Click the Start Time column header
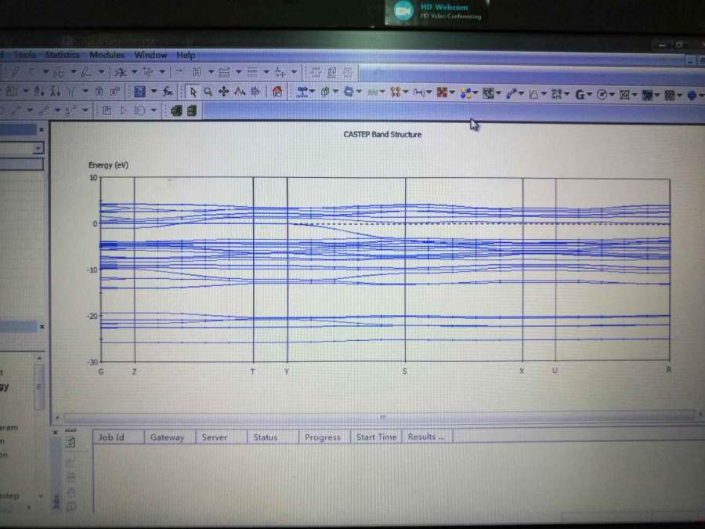The width and height of the screenshot is (705, 529). tap(376, 437)
